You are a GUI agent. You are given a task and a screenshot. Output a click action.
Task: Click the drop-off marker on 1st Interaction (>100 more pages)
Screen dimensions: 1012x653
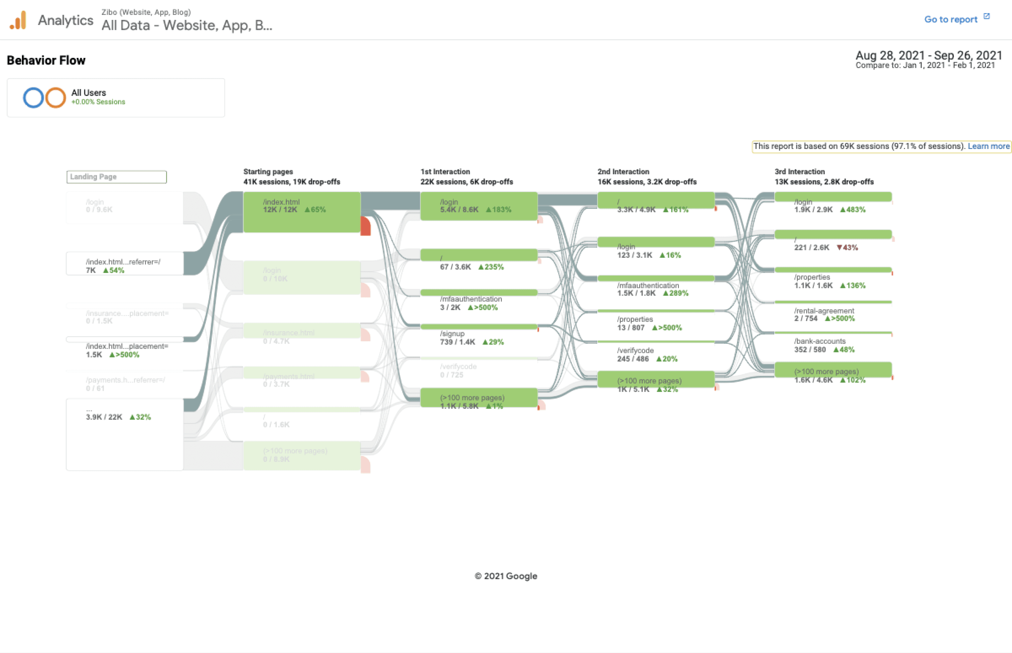point(541,406)
